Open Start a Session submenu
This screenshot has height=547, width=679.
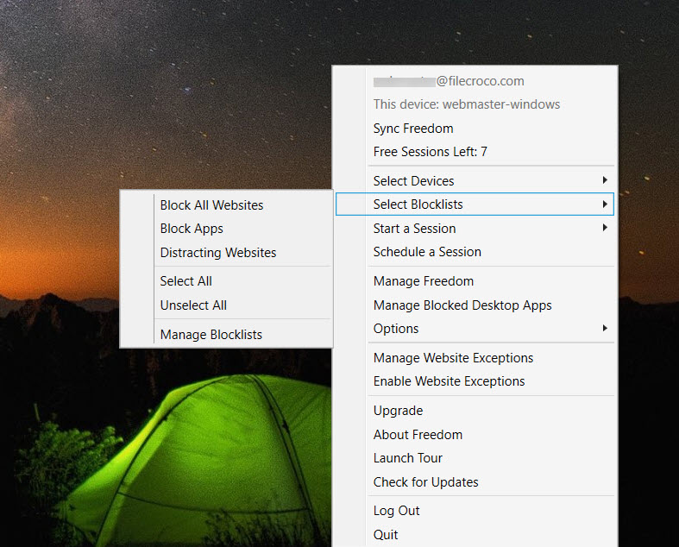click(x=475, y=229)
